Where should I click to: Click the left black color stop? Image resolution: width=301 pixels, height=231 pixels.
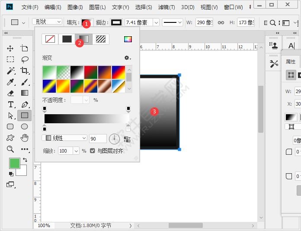click(45, 128)
